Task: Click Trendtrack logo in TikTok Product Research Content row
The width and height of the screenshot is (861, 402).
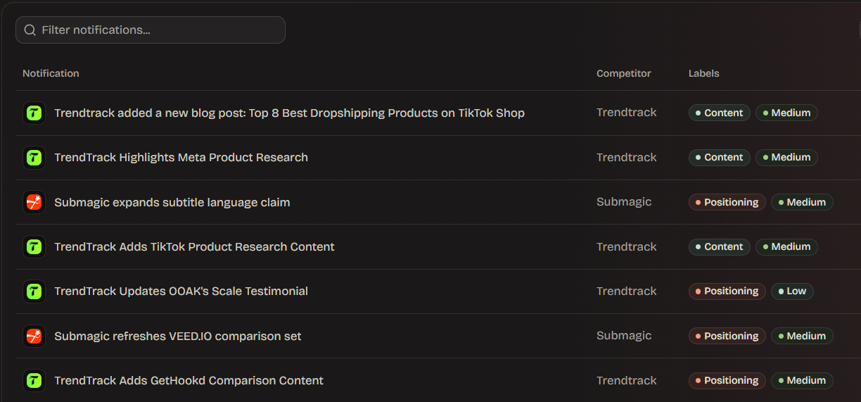Action: click(x=34, y=246)
